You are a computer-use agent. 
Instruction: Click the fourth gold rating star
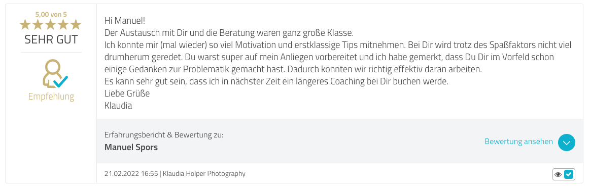[x=63, y=25]
